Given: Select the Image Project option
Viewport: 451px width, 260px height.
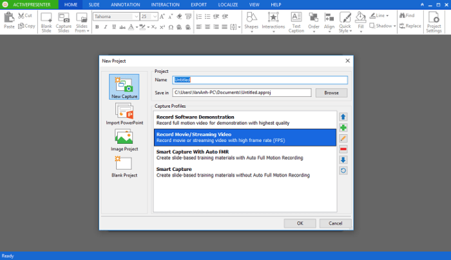Looking at the screenshot, I should tap(124, 140).
